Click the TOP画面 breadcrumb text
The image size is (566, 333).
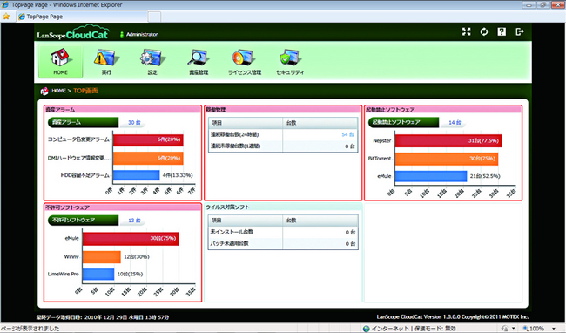pyautogui.click(x=85, y=91)
